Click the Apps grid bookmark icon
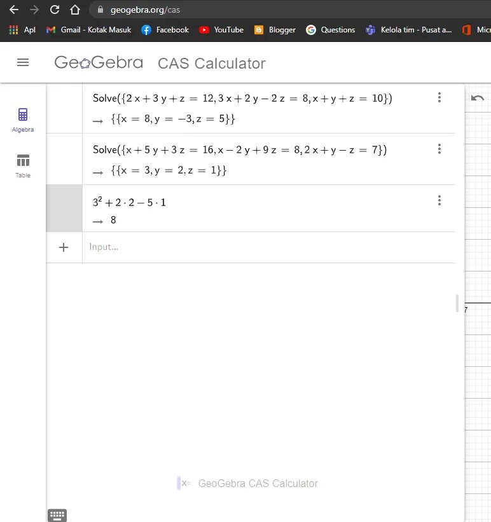This screenshot has height=522, width=491. pyautogui.click(x=14, y=30)
